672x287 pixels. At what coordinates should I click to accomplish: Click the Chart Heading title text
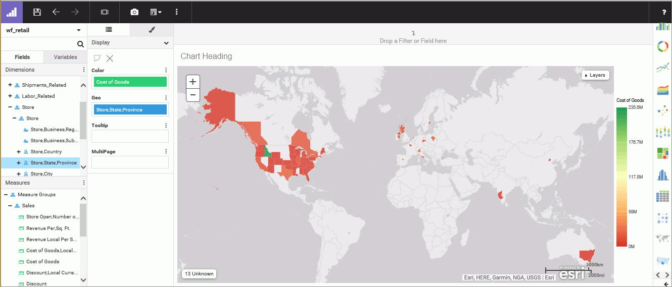point(206,56)
